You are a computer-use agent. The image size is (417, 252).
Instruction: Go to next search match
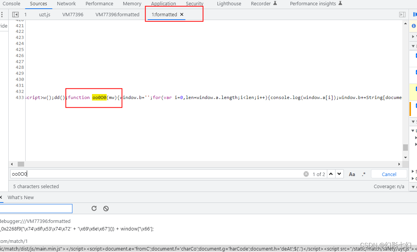click(339, 174)
